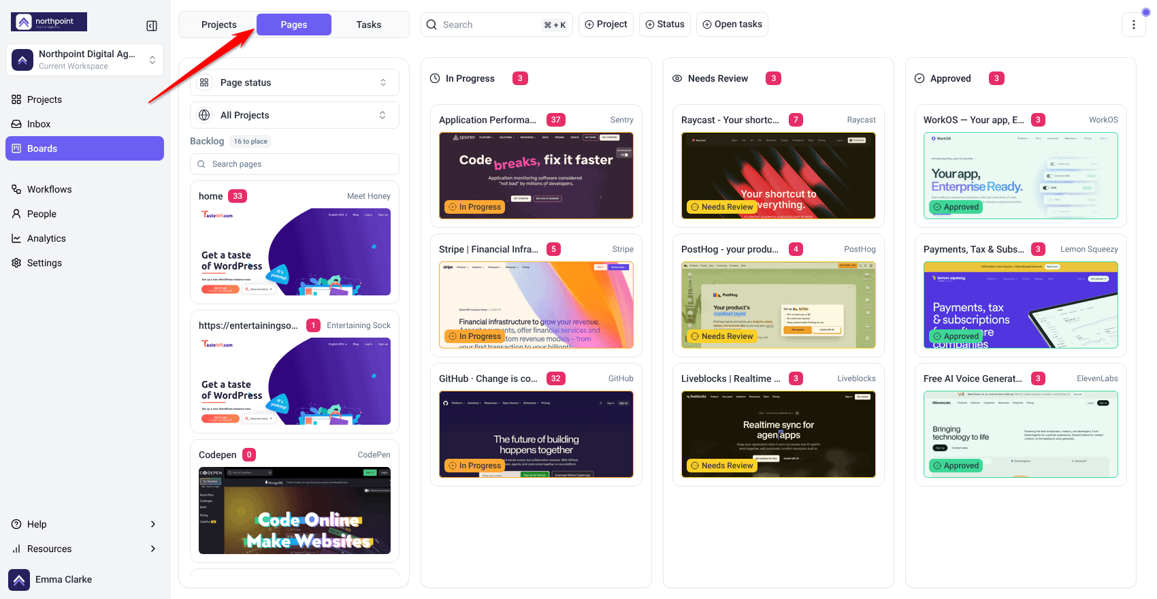Viewport: 1157px width, 599px height.
Task: Select Boards in the sidebar
Action: [x=84, y=148]
